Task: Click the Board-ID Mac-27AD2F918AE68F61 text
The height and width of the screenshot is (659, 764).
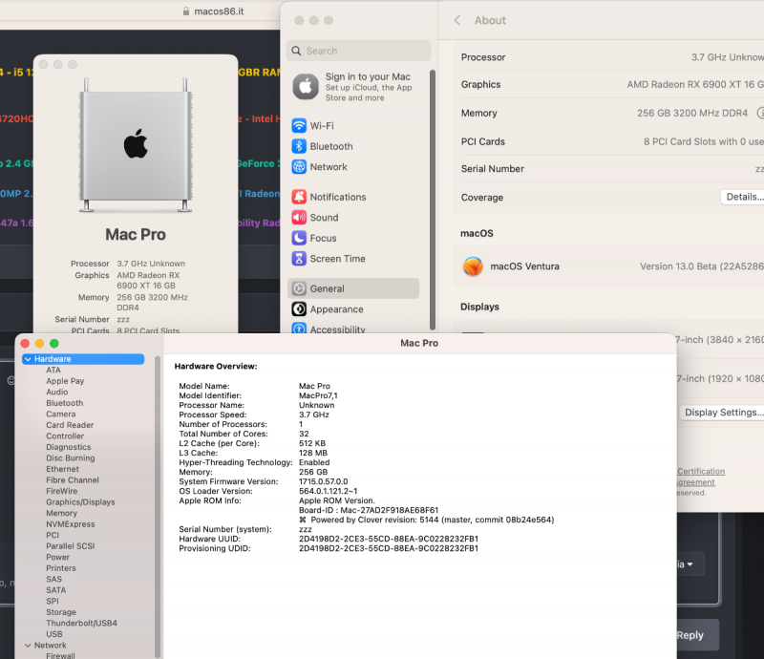Action: tap(369, 510)
